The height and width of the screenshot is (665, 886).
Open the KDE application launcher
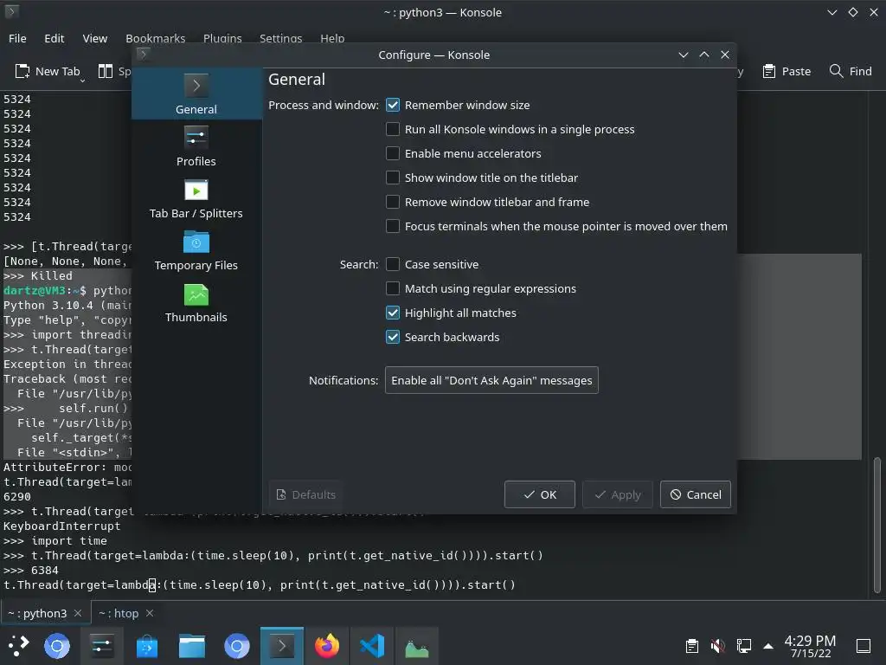coord(18,646)
